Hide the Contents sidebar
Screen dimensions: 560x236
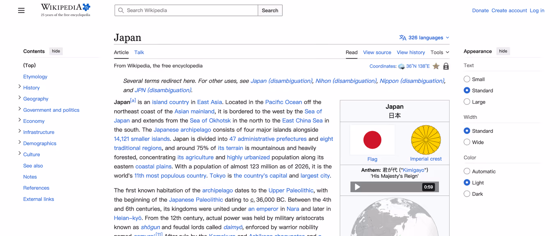coord(56,51)
